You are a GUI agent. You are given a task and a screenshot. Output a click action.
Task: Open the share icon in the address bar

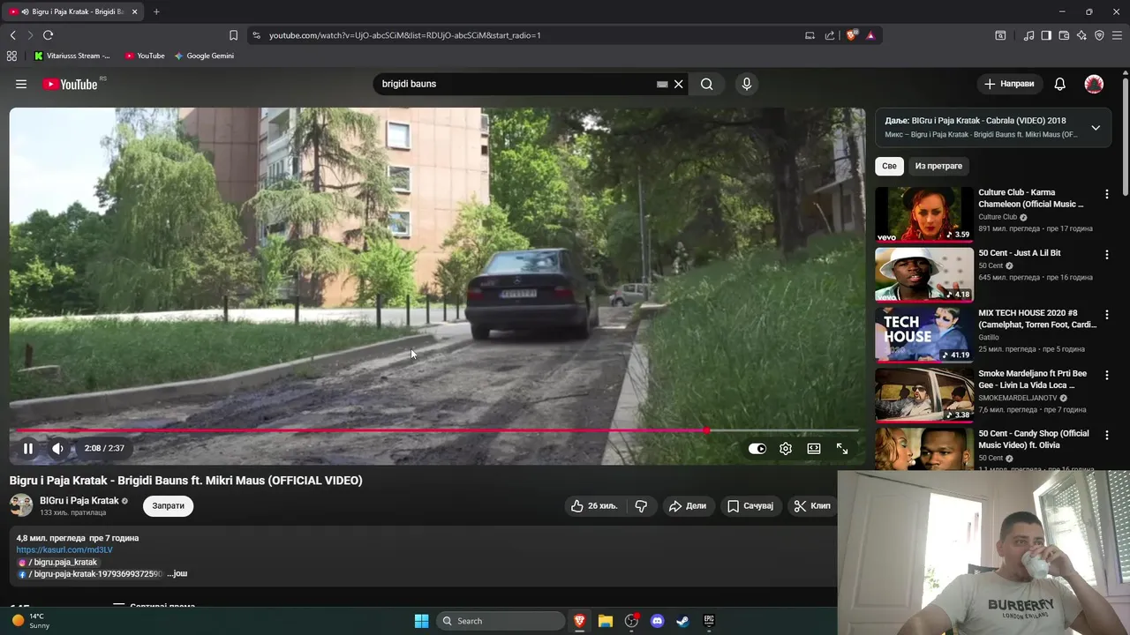pos(830,35)
